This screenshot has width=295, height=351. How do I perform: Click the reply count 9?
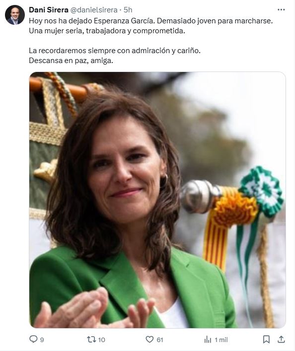coord(42,340)
